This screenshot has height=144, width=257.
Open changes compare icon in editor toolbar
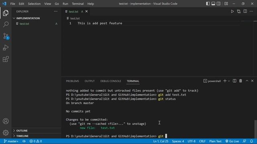(239, 12)
